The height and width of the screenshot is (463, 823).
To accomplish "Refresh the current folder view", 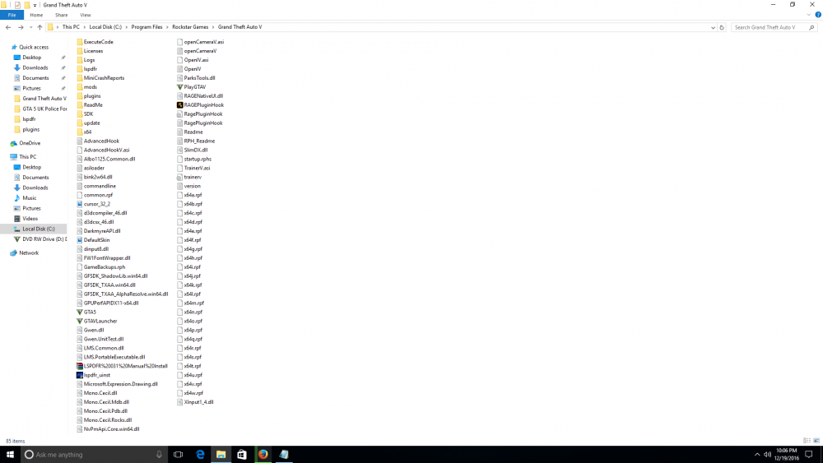I will point(722,27).
